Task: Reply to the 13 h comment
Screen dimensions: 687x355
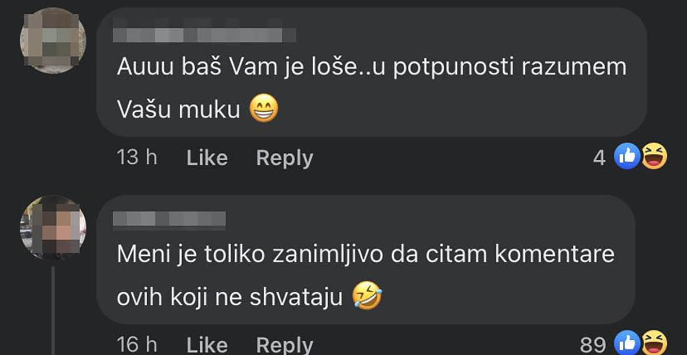Action: point(285,157)
